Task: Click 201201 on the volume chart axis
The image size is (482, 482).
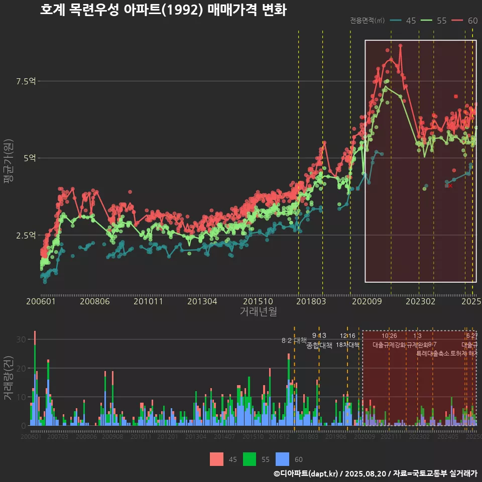Action: coord(168,436)
